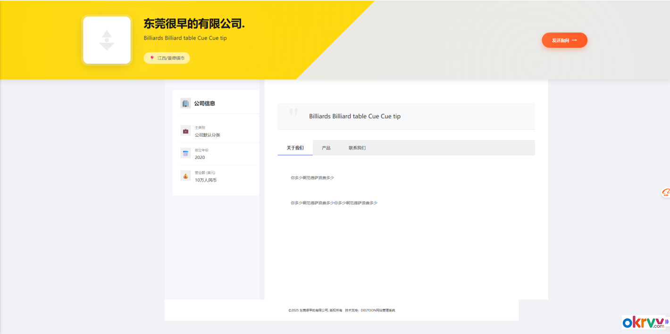670x334 pixels.
Task: Open the floating Alibaba 1688 icon
Action: 665,192
